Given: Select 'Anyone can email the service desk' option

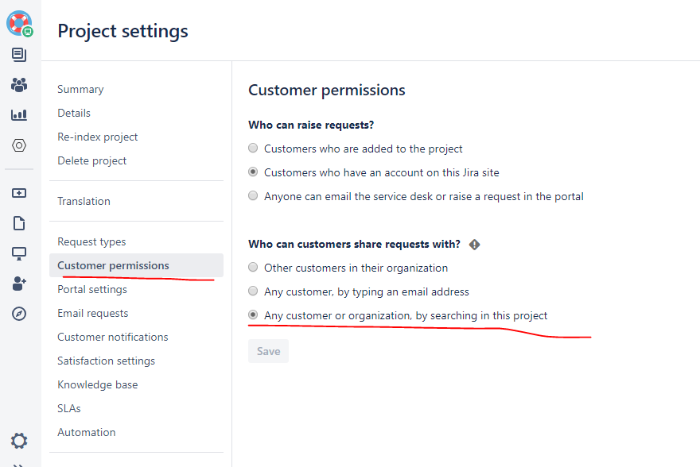Looking at the screenshot, I should pyautogui.click(x=253, y=196).
